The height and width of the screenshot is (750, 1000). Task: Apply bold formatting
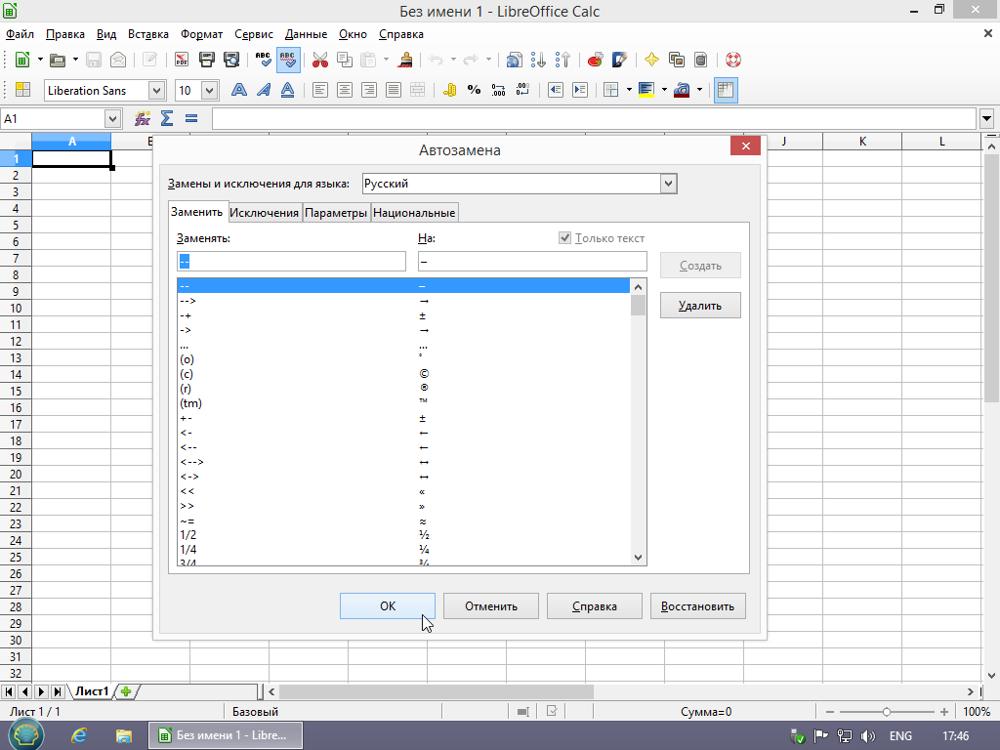tap(239, 90)
